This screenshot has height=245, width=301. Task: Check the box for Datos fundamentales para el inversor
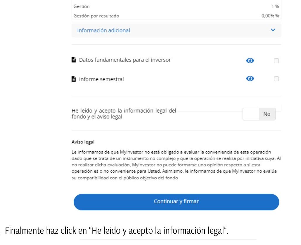pyautogui.click(x=276, y=61)
